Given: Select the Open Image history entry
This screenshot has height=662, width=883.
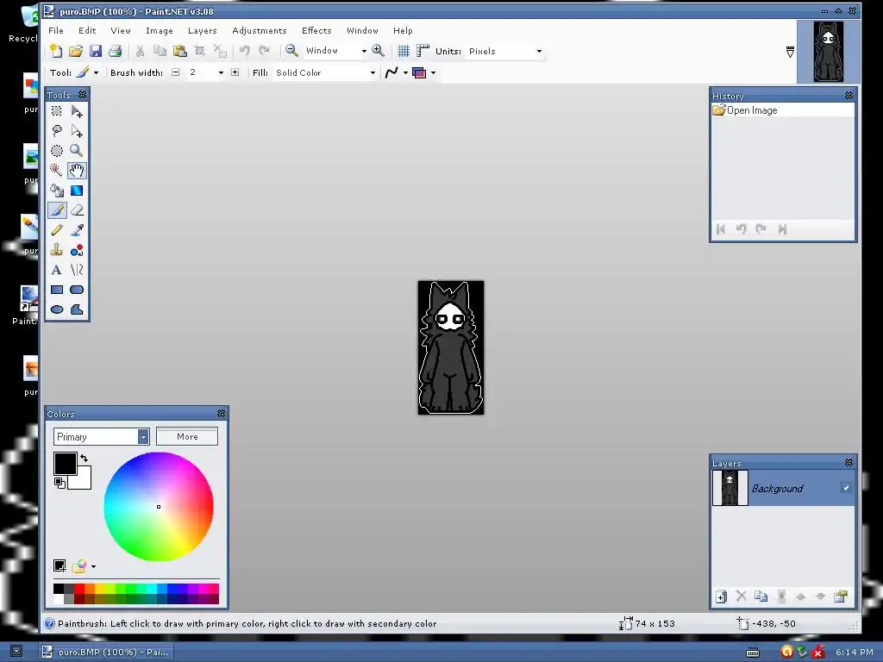Looking at the screenshot, I should pyautogui.click(x=783, y=110).
